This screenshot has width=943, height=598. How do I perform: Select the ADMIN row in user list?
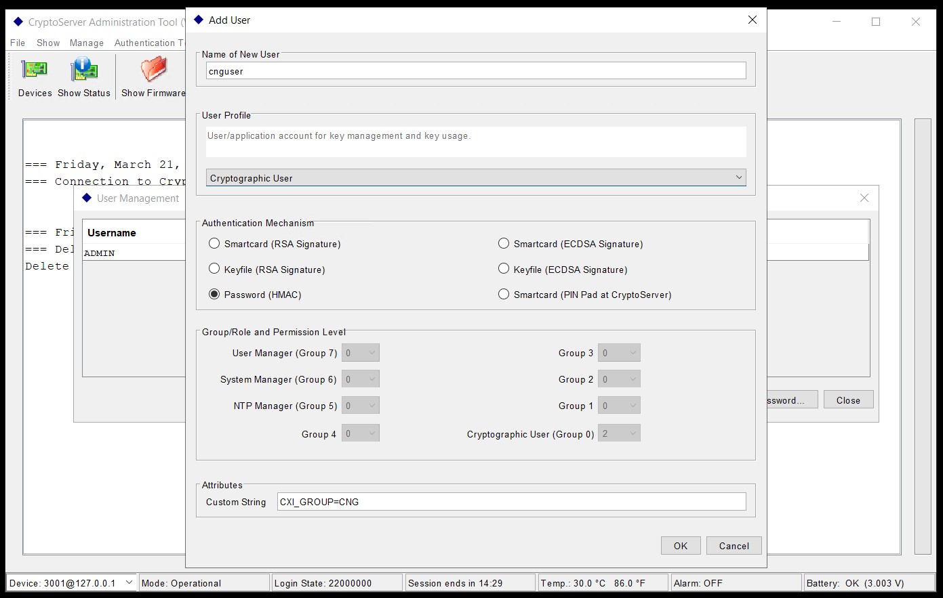pyautogui.click(x=134, y=253)
